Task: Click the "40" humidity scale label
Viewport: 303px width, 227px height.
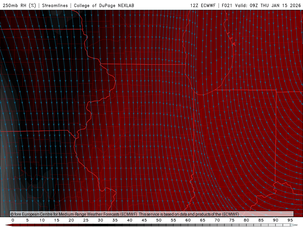Action: click(130, 220)
